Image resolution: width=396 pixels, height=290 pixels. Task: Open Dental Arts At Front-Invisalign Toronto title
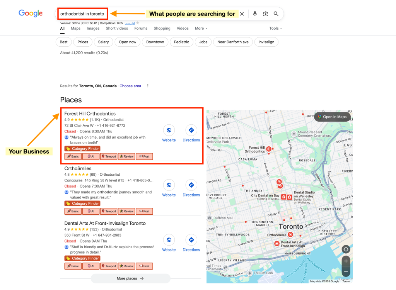click(105, 224)
